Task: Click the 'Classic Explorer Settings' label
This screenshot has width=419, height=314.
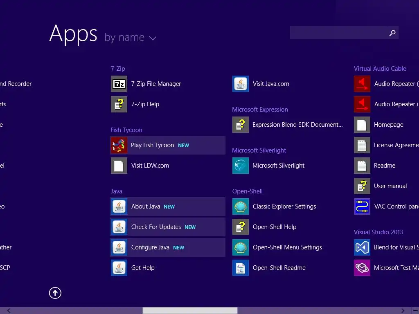Action: 284,206
